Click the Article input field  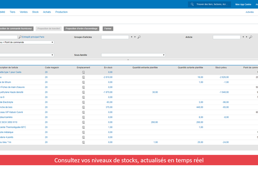[227, 37]
